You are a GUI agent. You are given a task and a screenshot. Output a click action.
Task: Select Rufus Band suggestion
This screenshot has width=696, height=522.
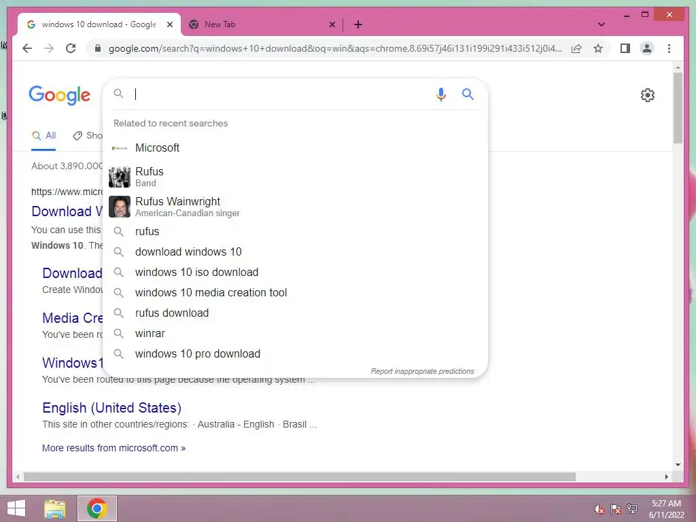pyautogui.click(x=295, y=177)
